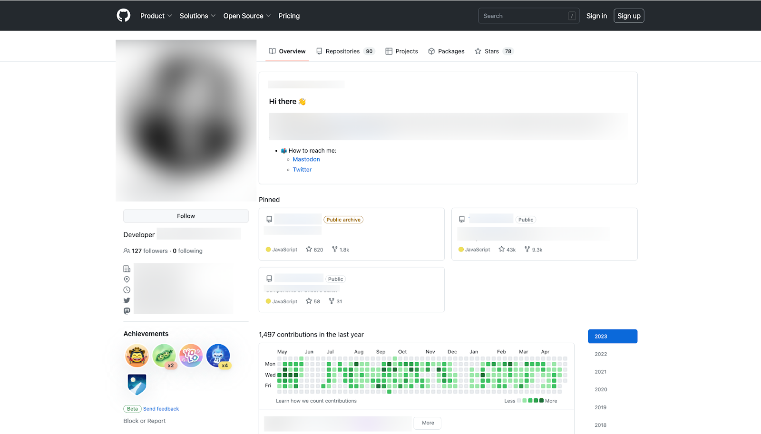
Task: Switch to the Repositories tab
Action: tap(342, 51)
